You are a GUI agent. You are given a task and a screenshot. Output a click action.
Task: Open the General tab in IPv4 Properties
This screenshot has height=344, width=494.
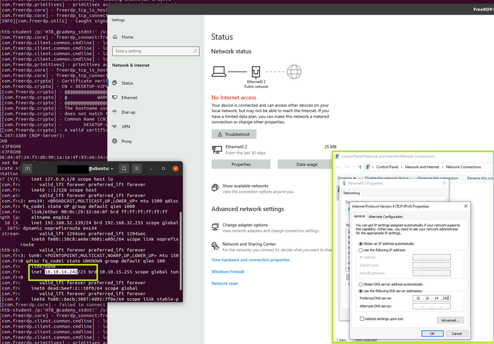(x=359, y=217)
